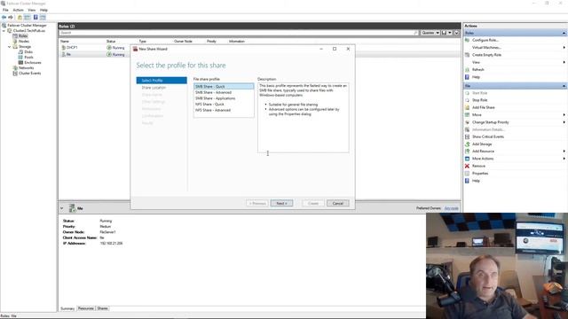Viewport: 568px width, 319px height.
Task: Open the Queries dropdown
Action: coord(430,33)
